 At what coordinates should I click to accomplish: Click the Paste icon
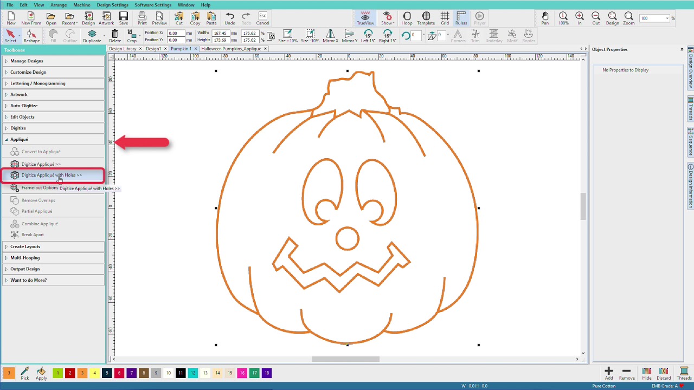click(211, 18)
